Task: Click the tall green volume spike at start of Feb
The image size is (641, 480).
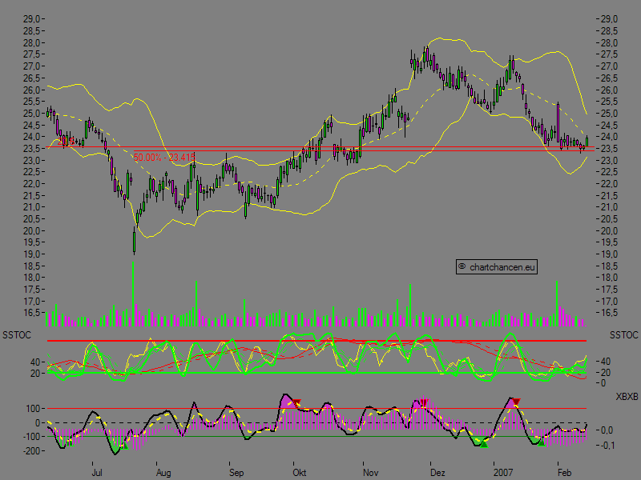Action: 556,303
